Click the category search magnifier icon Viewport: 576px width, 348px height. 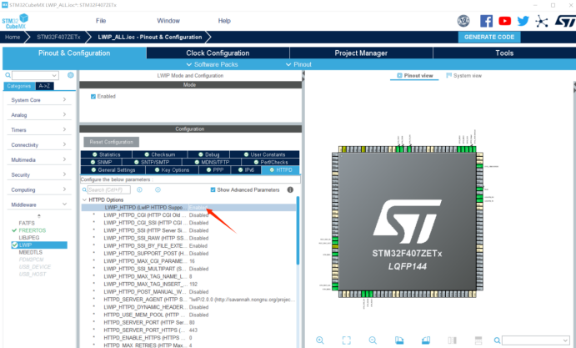[x=8, y=75]
